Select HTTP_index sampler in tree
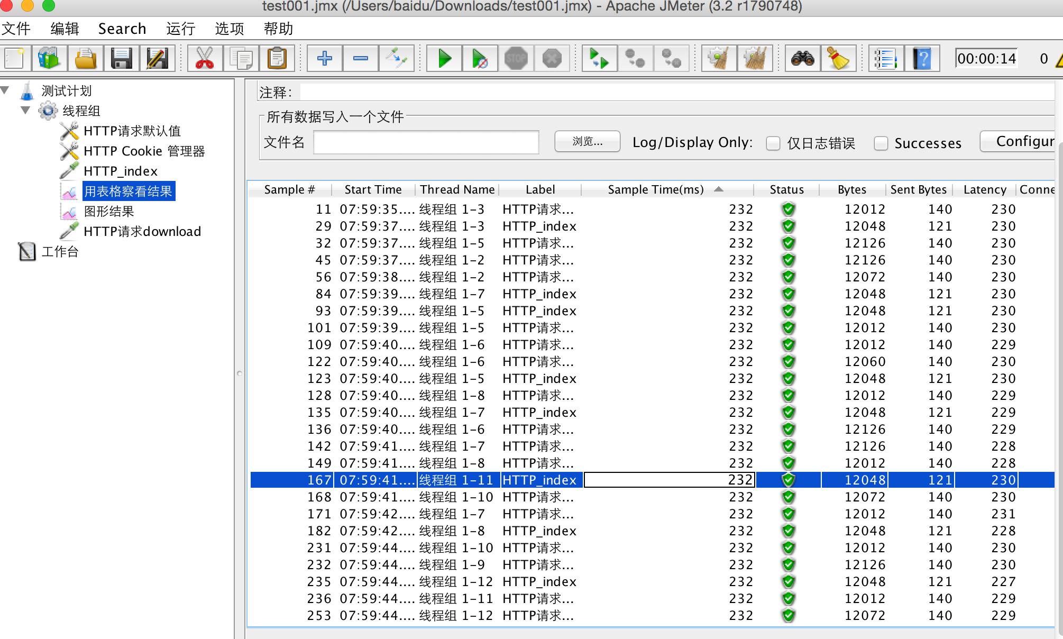Viewport: 1063px width, 639px height. (121, 171)
